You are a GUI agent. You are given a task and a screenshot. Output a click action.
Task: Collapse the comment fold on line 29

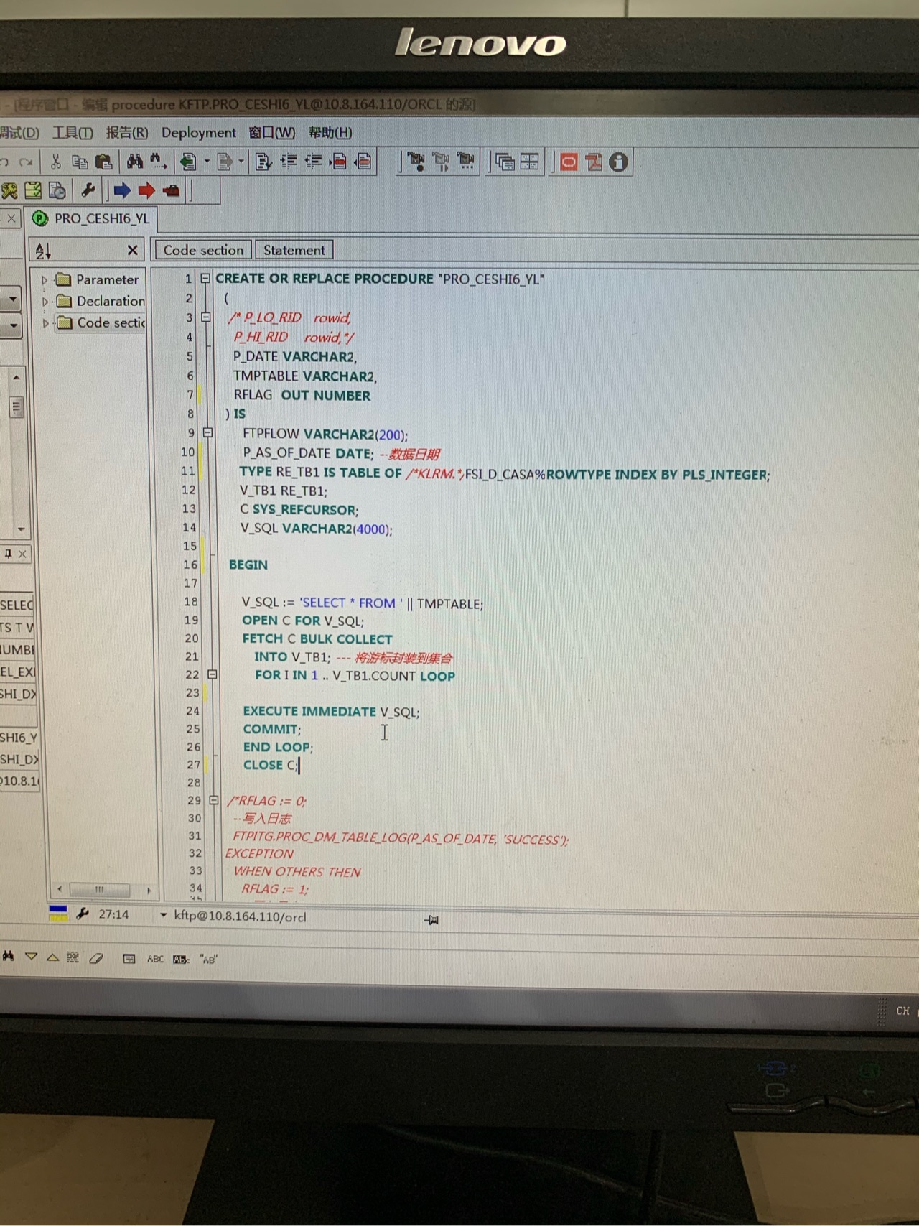pos(214,800)
